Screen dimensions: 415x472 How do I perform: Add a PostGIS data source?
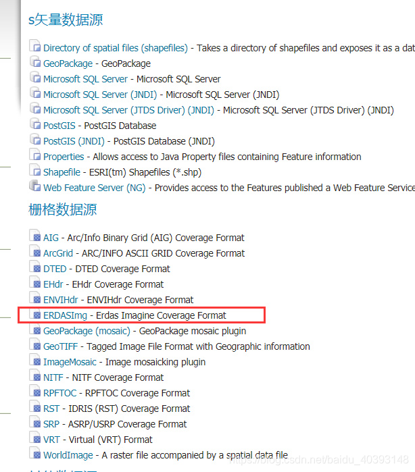59,126
